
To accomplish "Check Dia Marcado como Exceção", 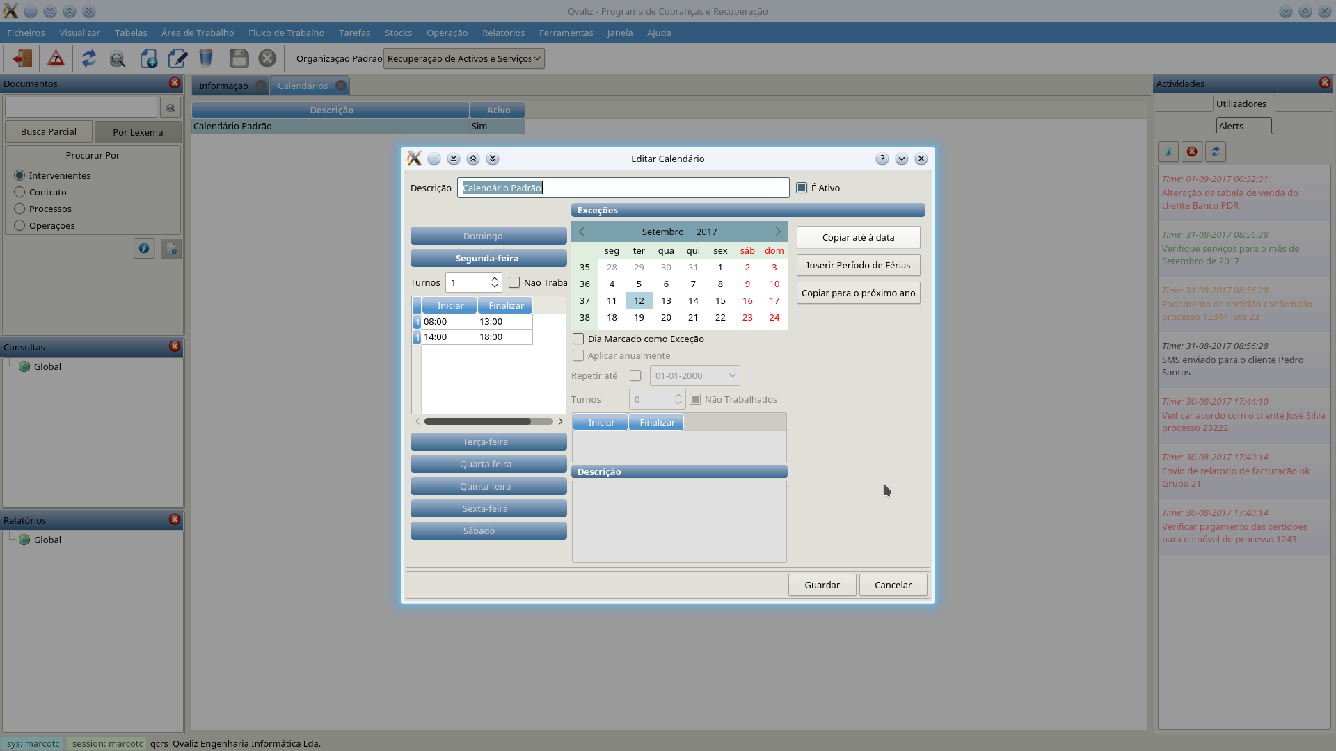I will click(x=578, y=339).
